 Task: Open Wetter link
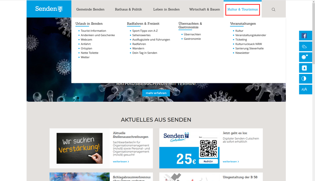click(85, 57)
